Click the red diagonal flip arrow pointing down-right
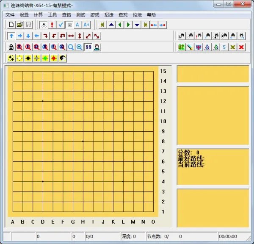 (x=97, y=36)
